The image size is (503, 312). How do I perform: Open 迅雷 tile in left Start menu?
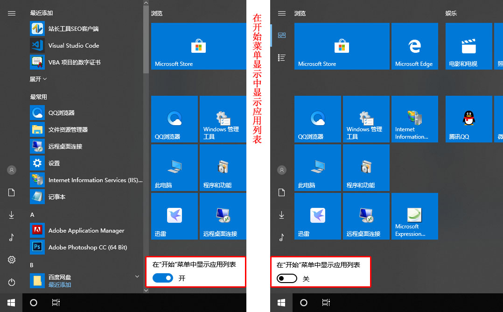point(175,216)
